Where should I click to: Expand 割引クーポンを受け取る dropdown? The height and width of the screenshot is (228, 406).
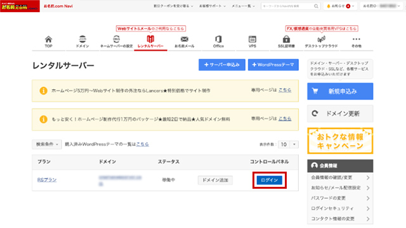click(173, 6)
